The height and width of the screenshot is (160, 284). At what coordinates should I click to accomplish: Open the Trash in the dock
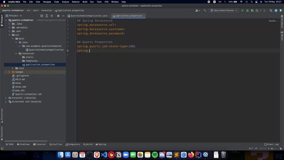click(223, 155)
